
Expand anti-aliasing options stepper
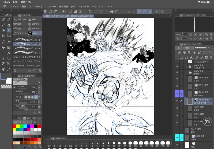click(39, 97)
